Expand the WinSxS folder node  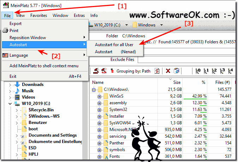click(100, 96)
